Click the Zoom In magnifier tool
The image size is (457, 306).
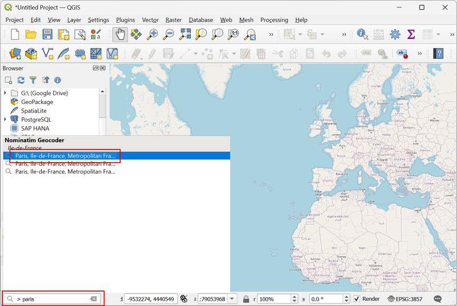coord(153,34)
